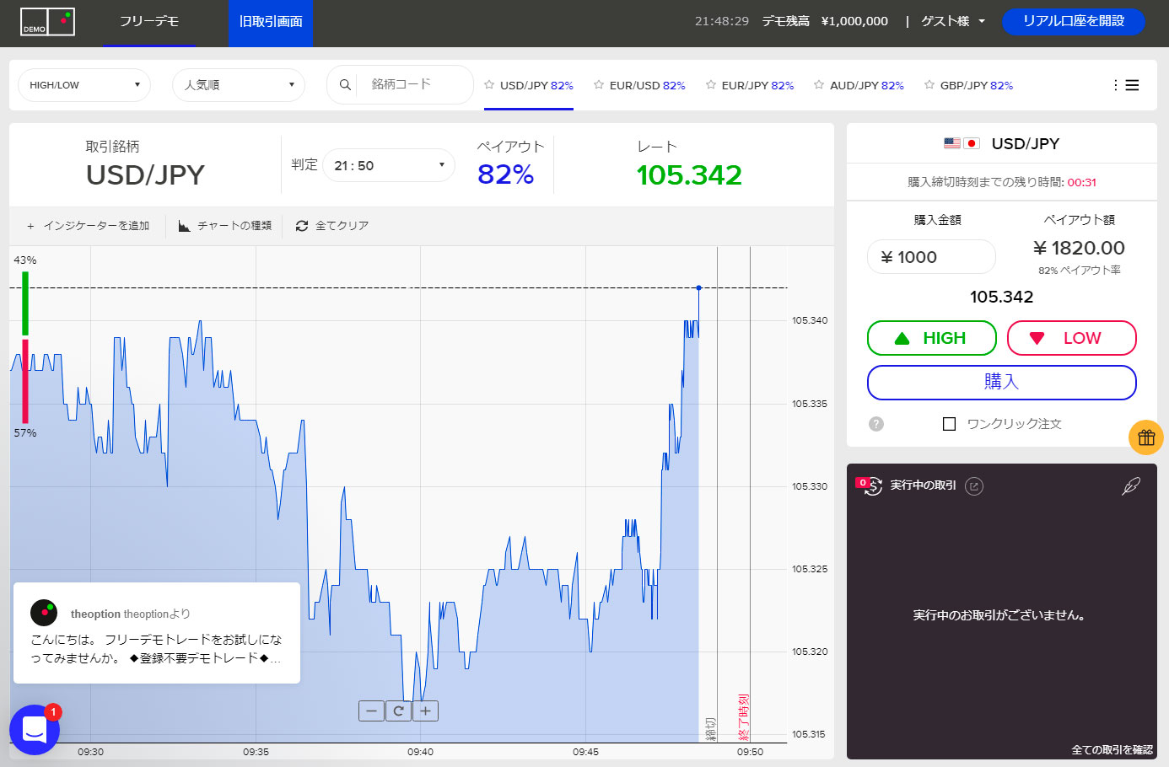The image size is (1169, 767).
Task: Click インジケーターを追加 button
Action: coord(88,226)
